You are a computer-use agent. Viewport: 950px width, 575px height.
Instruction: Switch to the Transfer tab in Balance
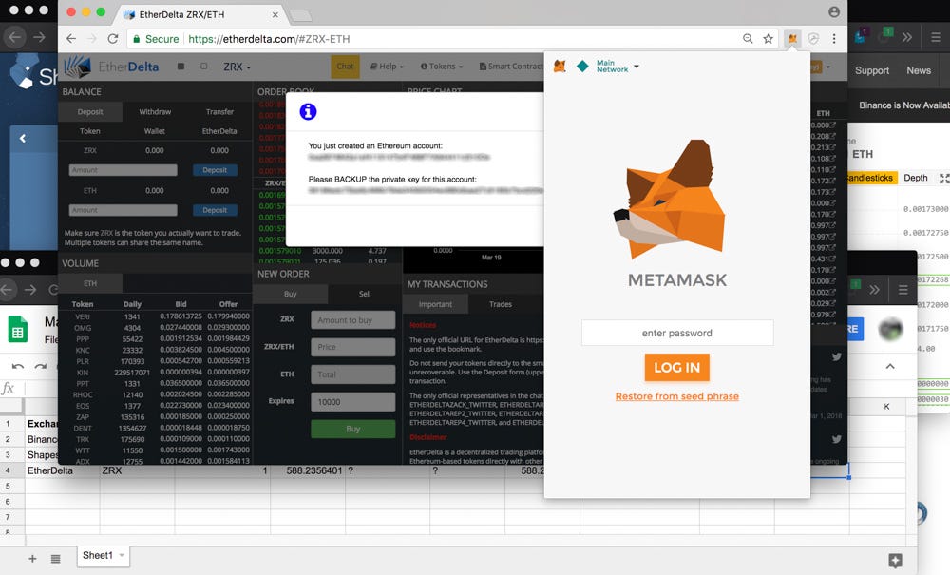(219, 111)
